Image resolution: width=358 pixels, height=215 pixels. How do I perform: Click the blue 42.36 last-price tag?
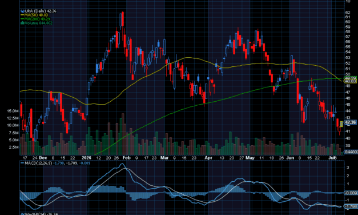tap(350, 122)
